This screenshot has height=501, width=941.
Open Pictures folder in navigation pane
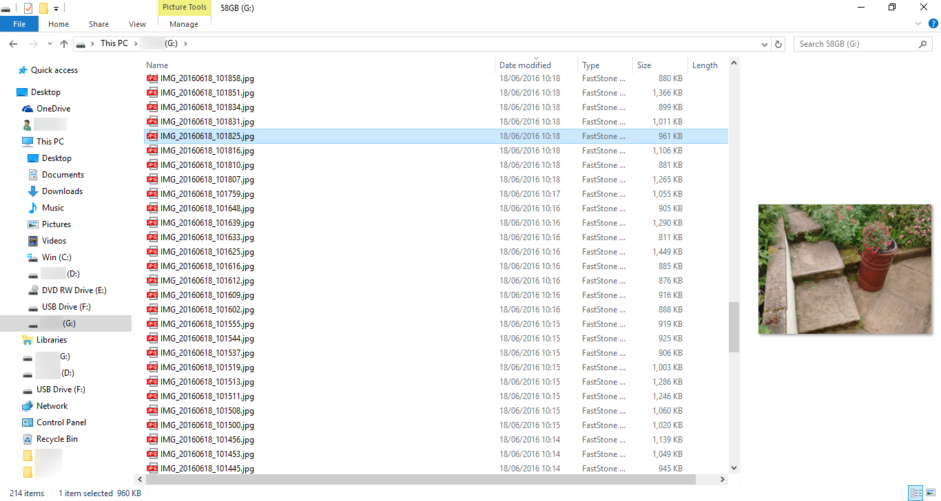56,224
